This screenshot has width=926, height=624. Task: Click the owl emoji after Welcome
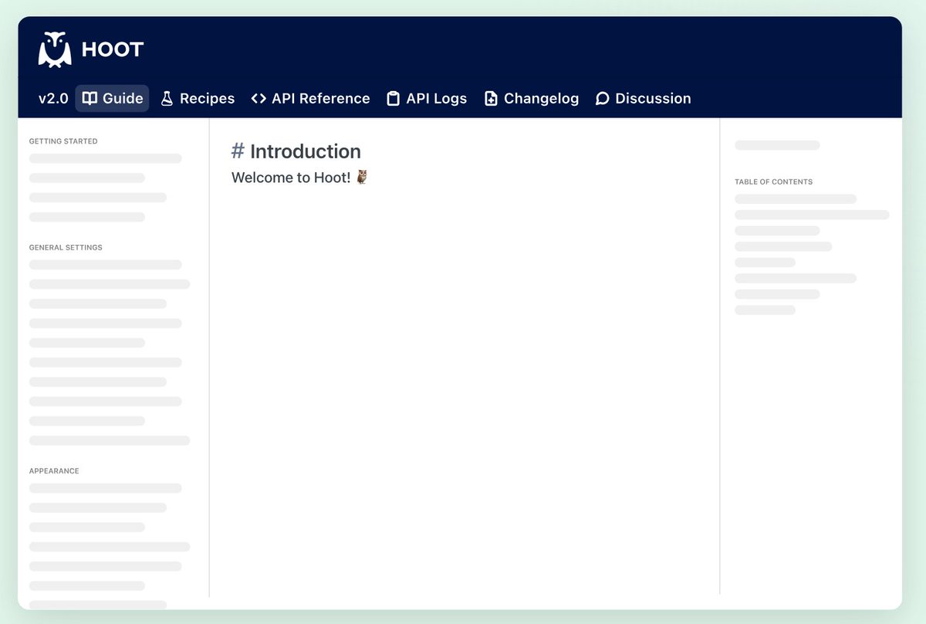(x=362, y=178)
